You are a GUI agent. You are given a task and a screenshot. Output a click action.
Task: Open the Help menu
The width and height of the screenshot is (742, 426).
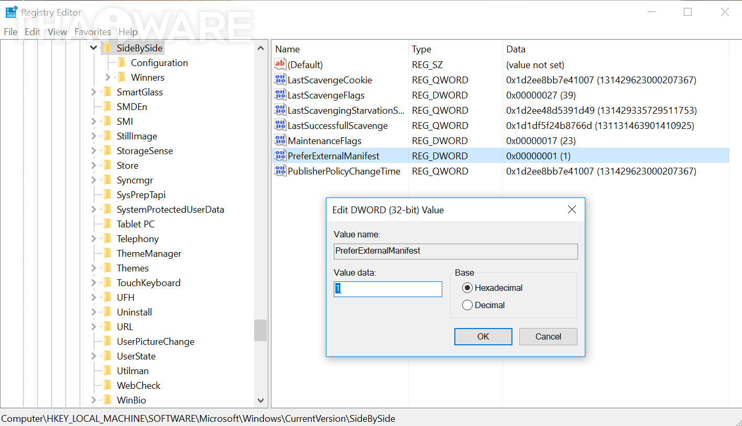(128, 32)
